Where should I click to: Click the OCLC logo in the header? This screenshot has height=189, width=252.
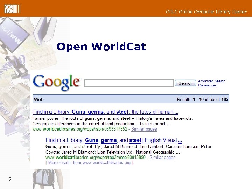12,9
